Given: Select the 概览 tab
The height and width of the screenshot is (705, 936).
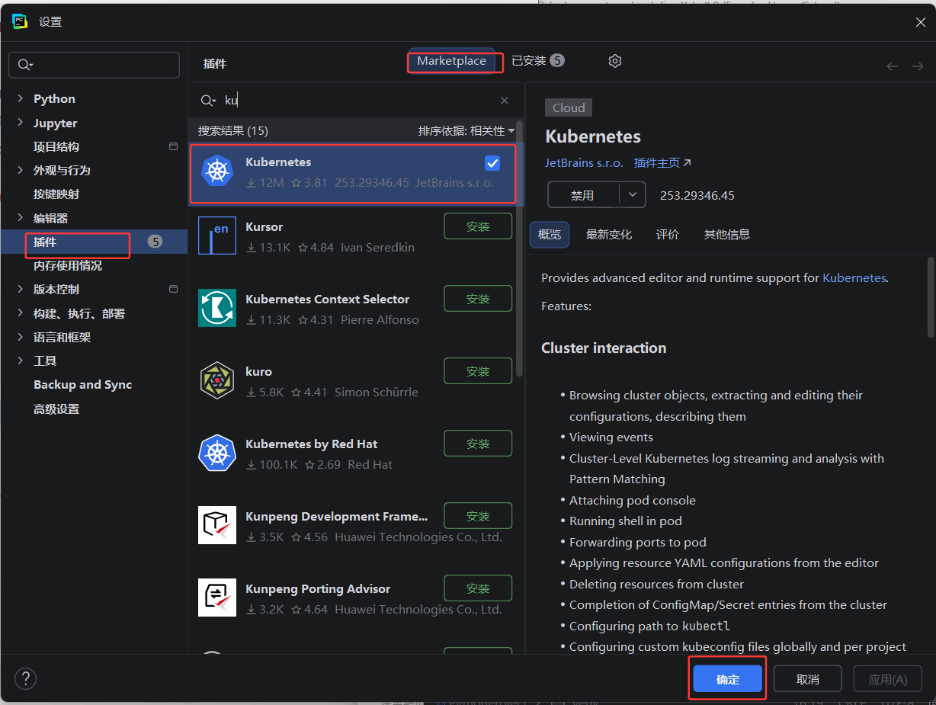Looking at the screenshot, I should [x=550, y=235].
